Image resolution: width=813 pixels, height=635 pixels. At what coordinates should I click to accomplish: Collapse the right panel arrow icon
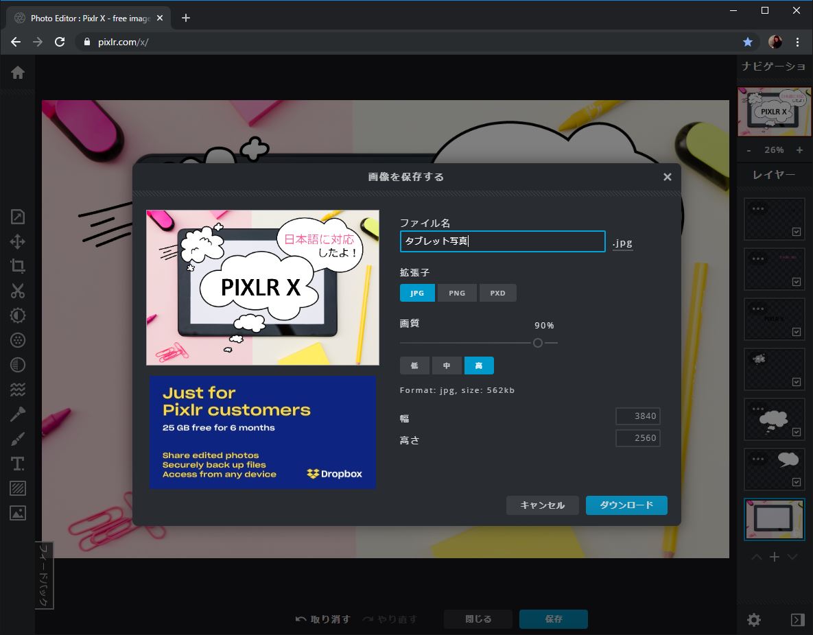[797, 619]
